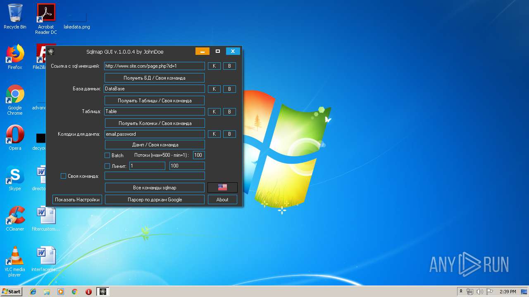Viewport: 529px width, 297px height.
Task: Click B button beside the URL field
Action: [229, 66]
